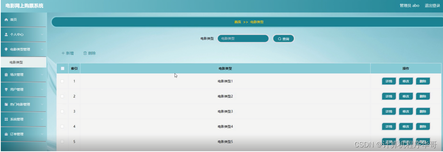
Task: Click 删除 for row 电影类型2
Action: (x=423, y=96)
